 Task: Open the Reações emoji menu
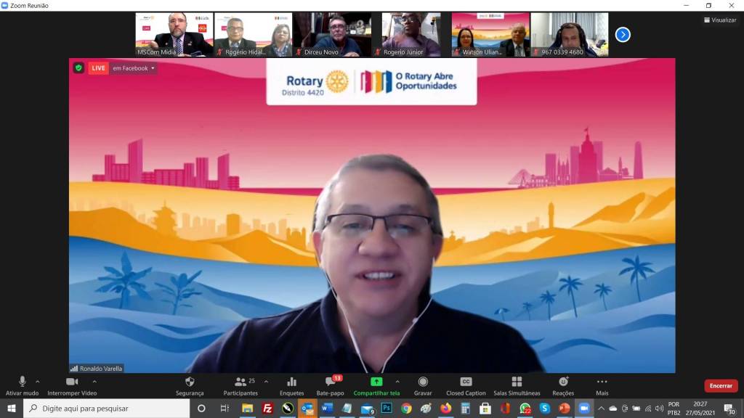coord(563,382)
